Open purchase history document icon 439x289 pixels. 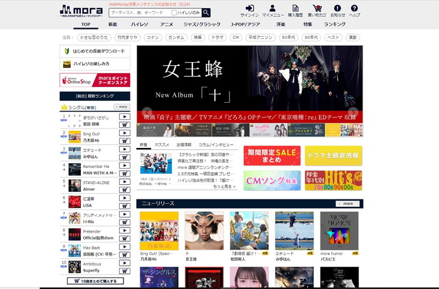coord(295,8)
